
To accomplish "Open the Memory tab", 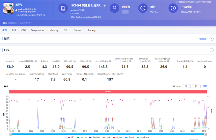I will pyautogui.click(x=54, y=30).
